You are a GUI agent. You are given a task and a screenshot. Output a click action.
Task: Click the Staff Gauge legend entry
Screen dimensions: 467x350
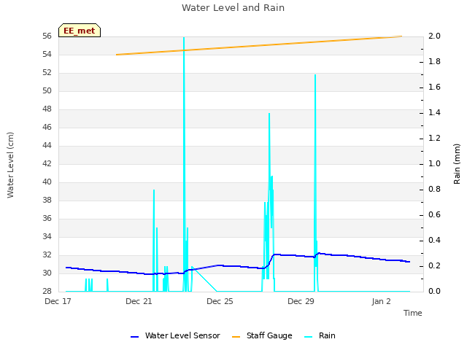(x=262, y=335)
